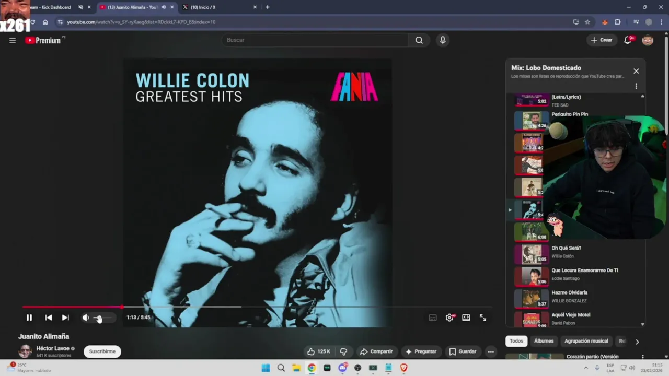Click the install app icon in address bar
669x376 pixels.
click(x=576, y=22)
